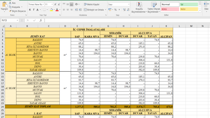Click the Yapıştır paste icon
The image size is (210, 118).
point(4,4)
